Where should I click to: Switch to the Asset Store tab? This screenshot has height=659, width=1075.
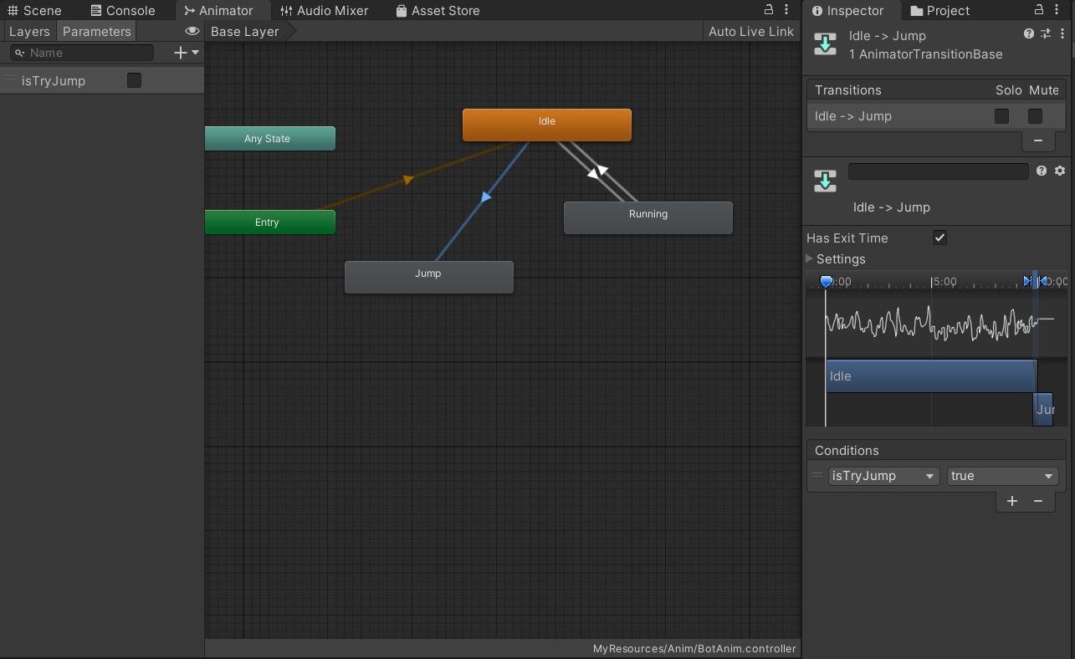coord(438,11)
